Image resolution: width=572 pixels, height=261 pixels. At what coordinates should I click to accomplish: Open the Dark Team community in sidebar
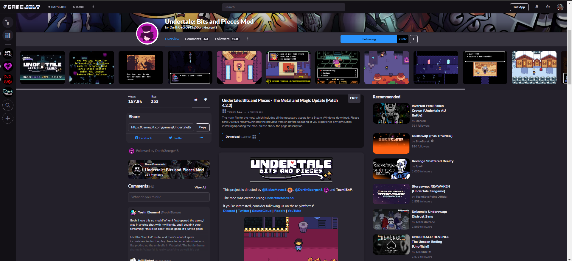click(x=8, y=92)
